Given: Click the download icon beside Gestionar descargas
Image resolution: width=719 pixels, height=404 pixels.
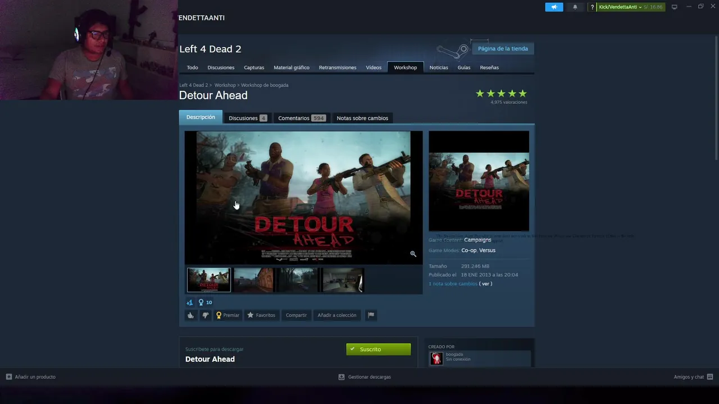Looking at the screenshot, I should [342, 377].
